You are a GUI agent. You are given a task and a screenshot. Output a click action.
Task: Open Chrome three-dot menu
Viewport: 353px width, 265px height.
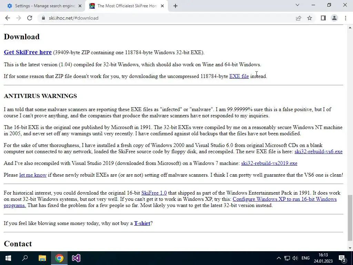coord(345,18)
